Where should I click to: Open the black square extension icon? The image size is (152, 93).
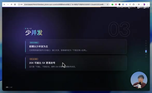(119, 4)
